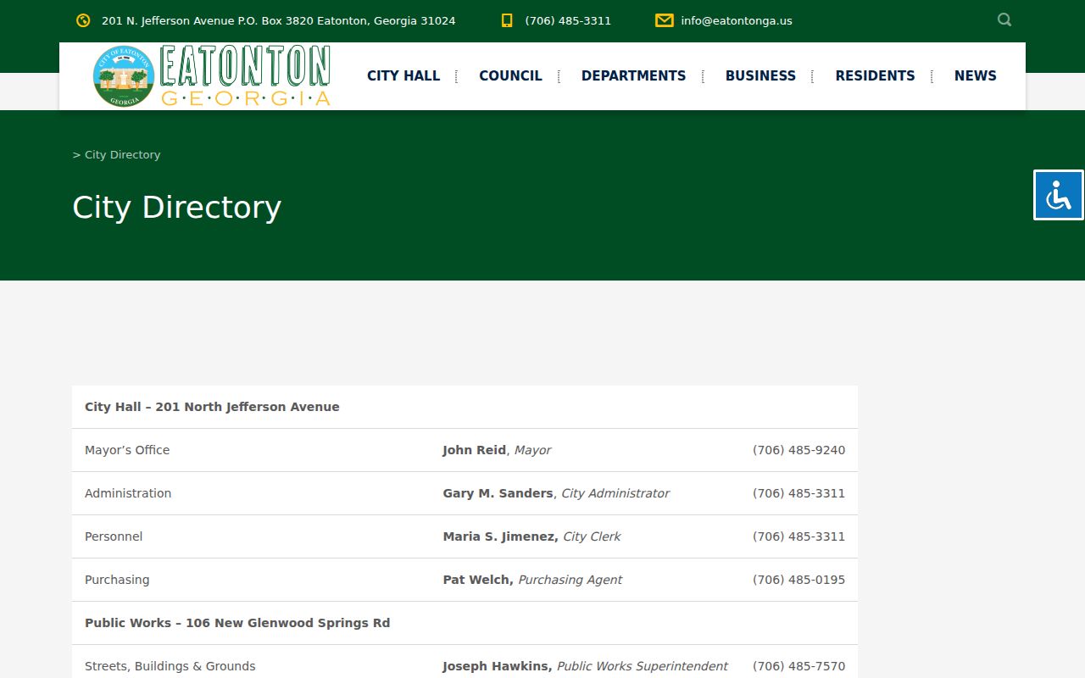Open the search magnifier icon
This screenshot has height=678, width=1085.
1004,19
